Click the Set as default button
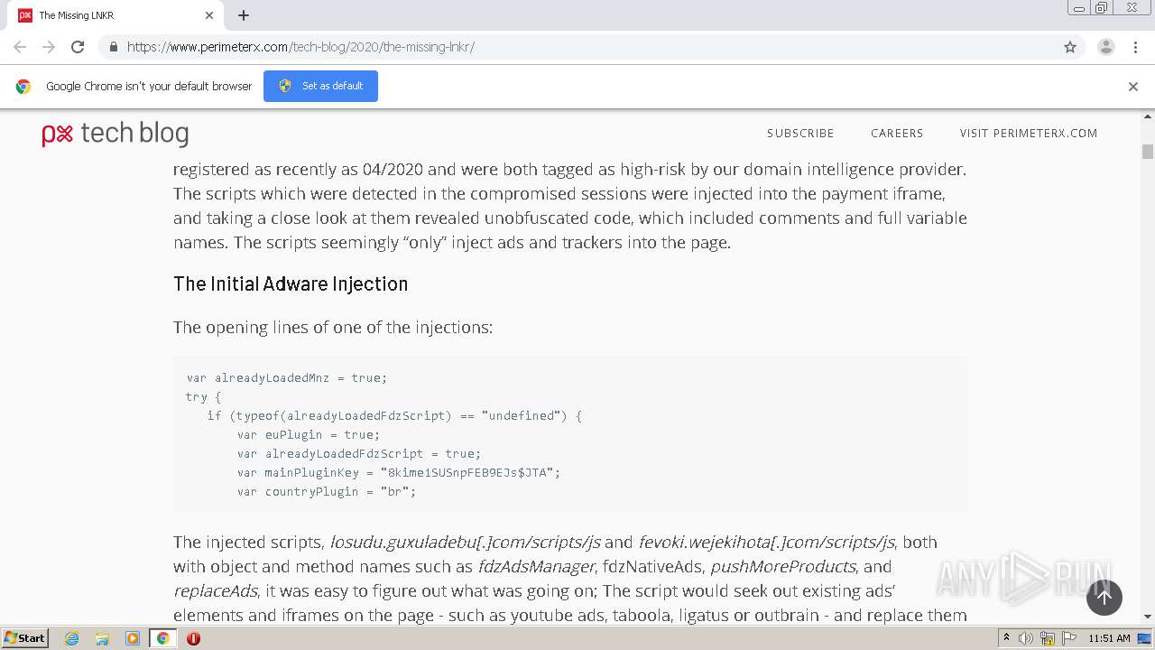Image resolution: width=1155 pixels, height=650 pixels. point(320,87)
